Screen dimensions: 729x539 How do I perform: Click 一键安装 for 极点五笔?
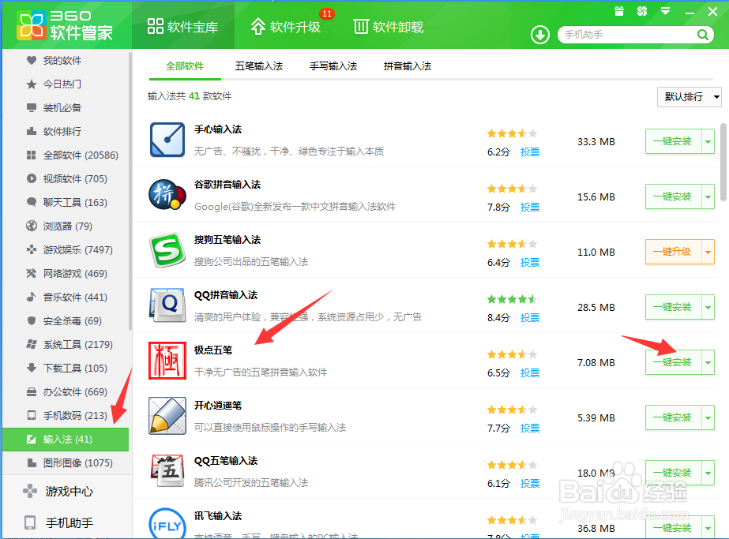pyautogui.click(x=673, y=362)
